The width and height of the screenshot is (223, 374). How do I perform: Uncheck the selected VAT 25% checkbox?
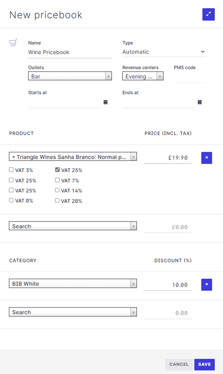pos(57,170)
